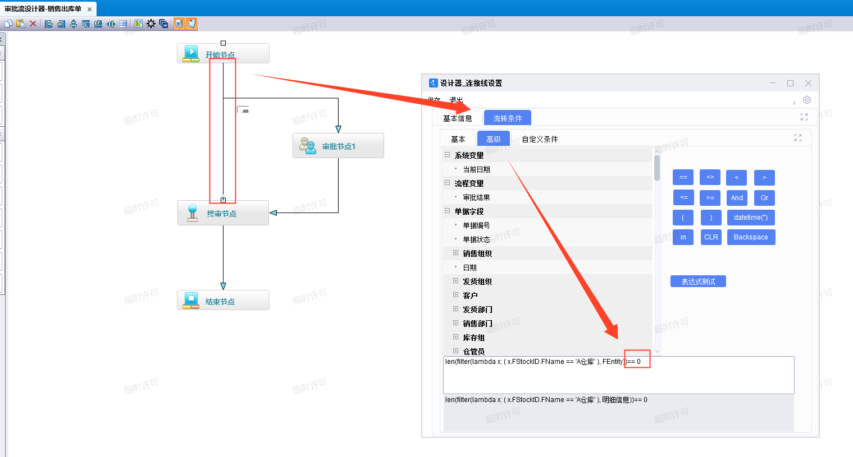Screen dimensions: 853x457
Task: Click the red X delete icon
Action: 33,24
